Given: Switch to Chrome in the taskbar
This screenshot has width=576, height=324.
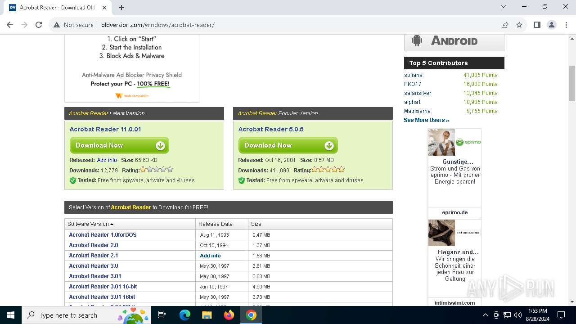Looking at the screenshot, I should (251, 315).
